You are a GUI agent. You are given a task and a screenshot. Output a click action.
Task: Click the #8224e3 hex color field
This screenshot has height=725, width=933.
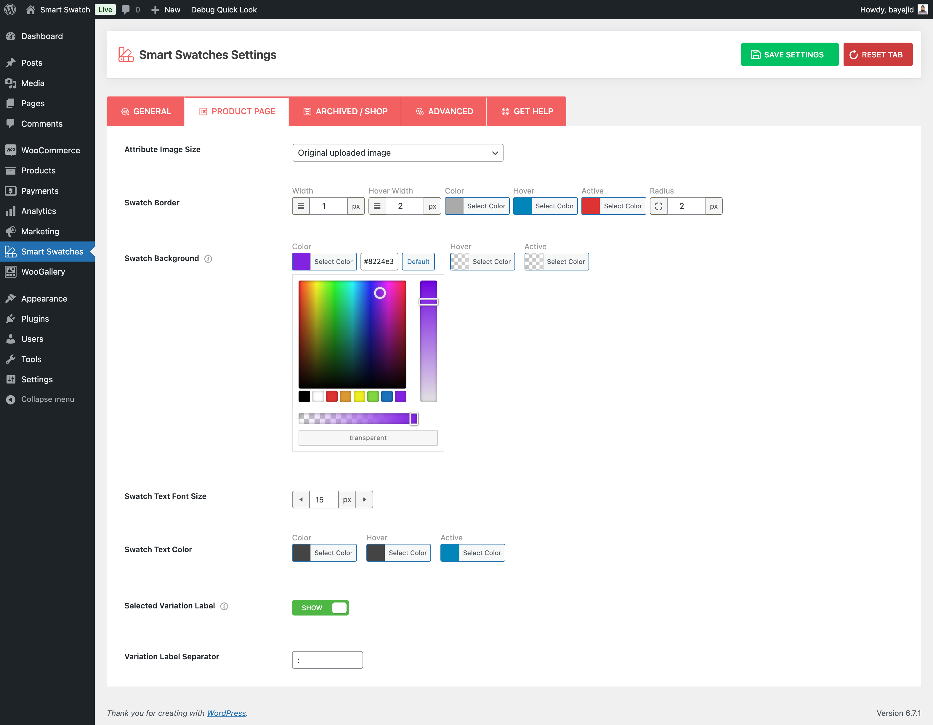pos(379,262)
